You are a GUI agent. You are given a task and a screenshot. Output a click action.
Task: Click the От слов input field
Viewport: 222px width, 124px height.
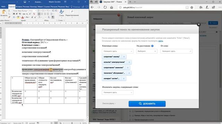[x=176, y=51]
